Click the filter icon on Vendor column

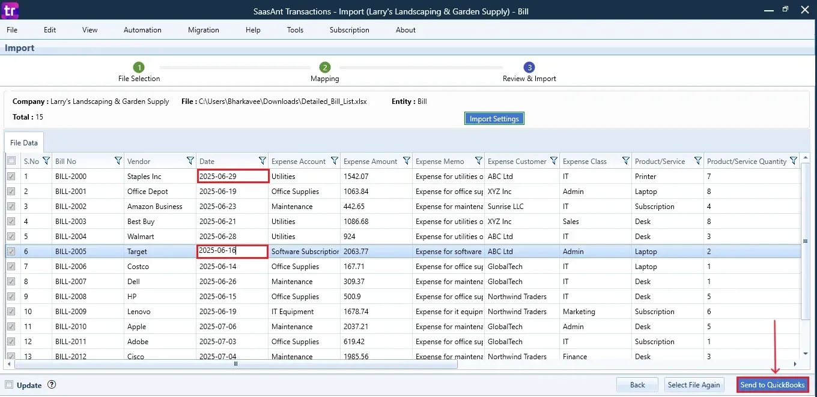pyautogui.click(x=190, y=161)
